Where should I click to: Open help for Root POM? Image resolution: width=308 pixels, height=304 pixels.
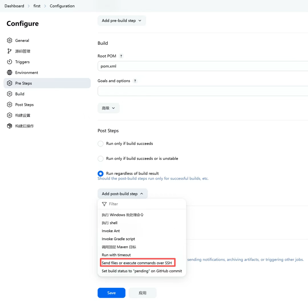pos(121,56)
